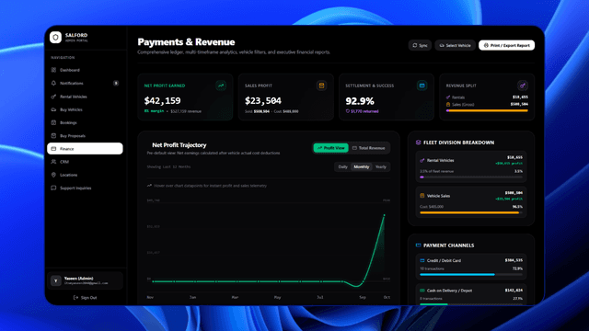The image size is (589, 331).
Task: Click the $142,824 cash channel amount
Action: [x=514, y=291]
